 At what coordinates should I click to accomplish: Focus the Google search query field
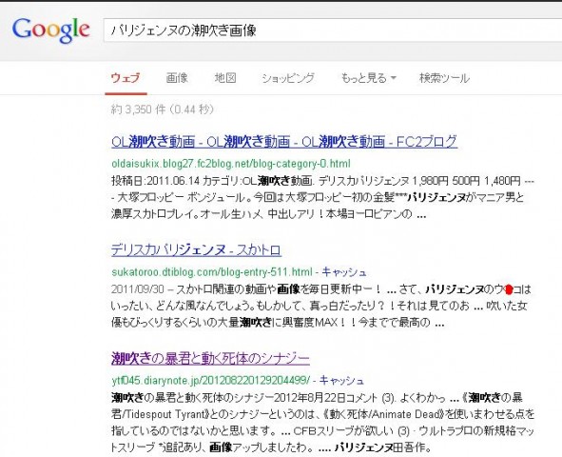coord(333,30)
